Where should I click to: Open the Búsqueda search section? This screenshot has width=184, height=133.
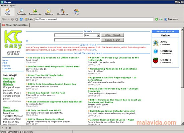pos(21,12)
